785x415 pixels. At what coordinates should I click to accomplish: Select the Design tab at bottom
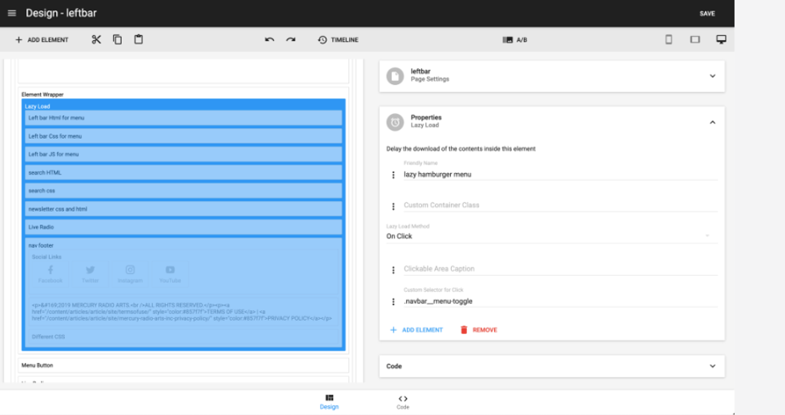tap(329, 401)
